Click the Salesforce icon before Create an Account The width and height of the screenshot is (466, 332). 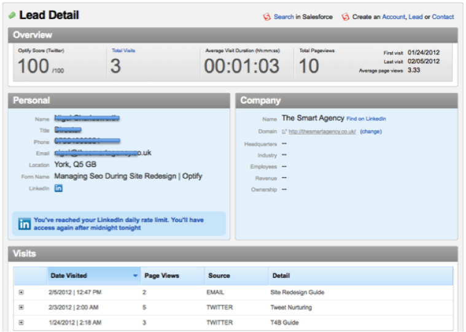(345, 17)
